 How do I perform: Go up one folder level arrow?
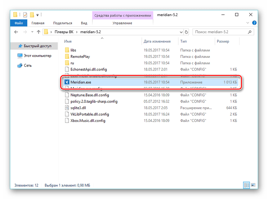point(38,32)
